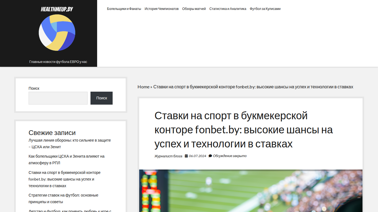This screenshot has width=378, height=212.
Task: Click the dark Поиск search button
Action: [102, 98]
